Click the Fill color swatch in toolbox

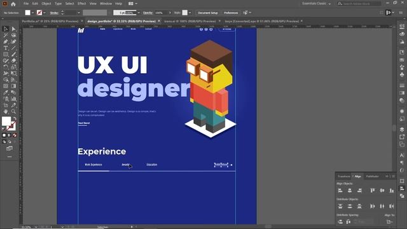click(6, 121)
